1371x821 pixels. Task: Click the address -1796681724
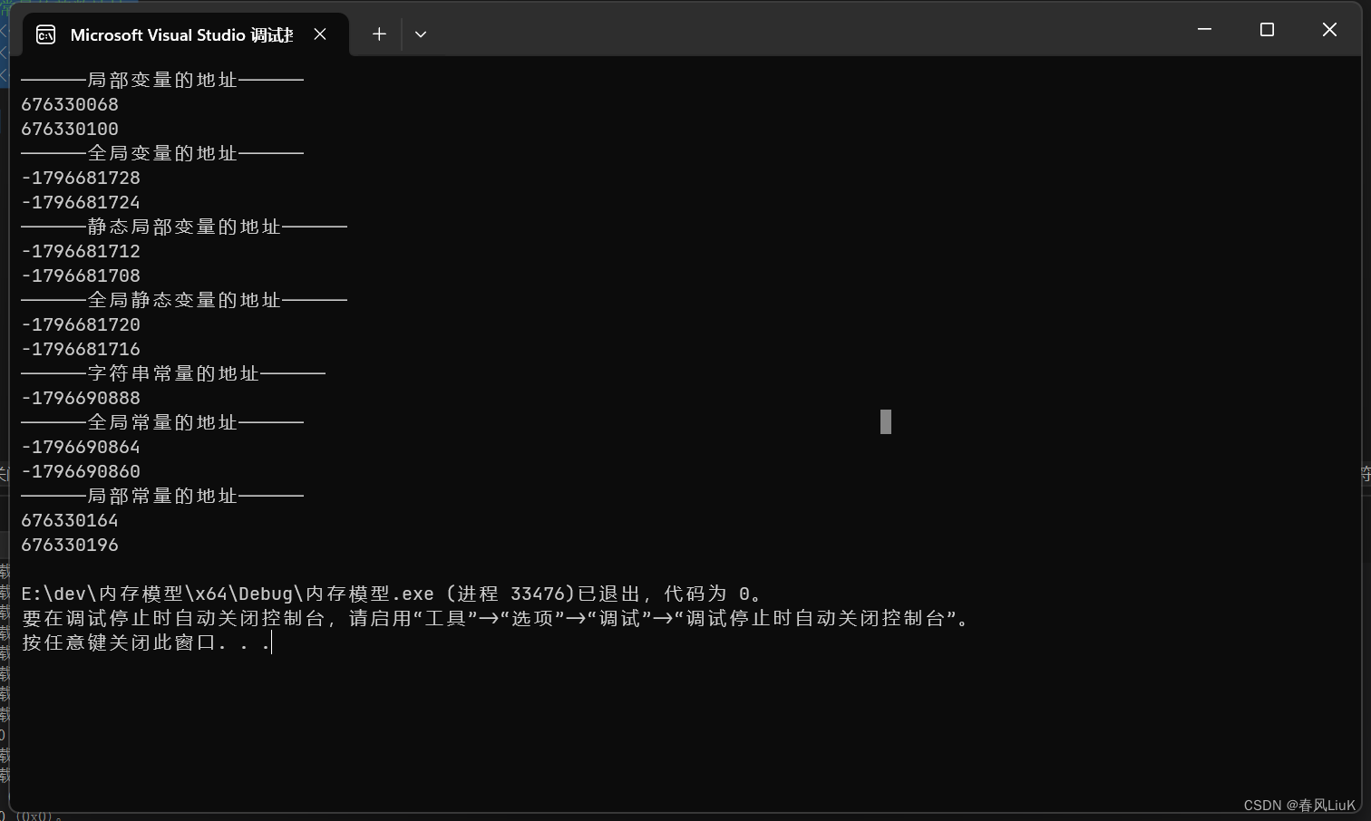(x=81, y=202)
